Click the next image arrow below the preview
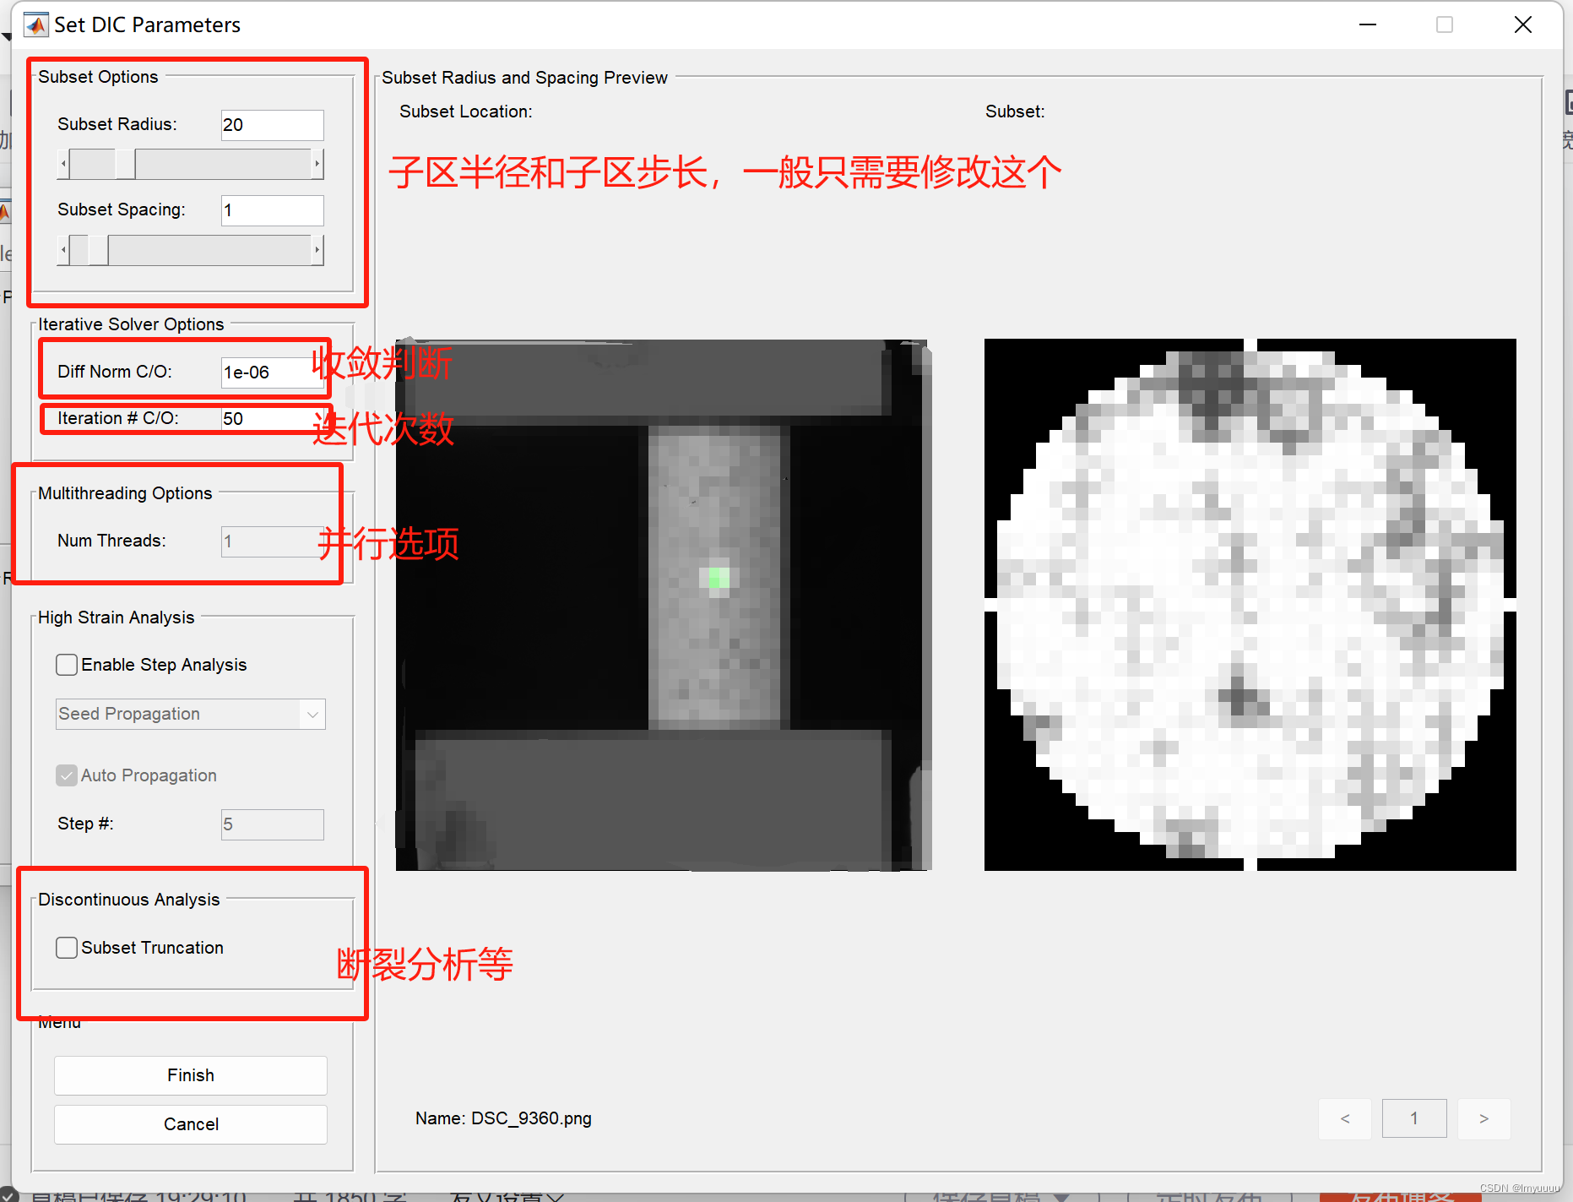This screenshot has height=1202, width=1573. (1484, 1118)
